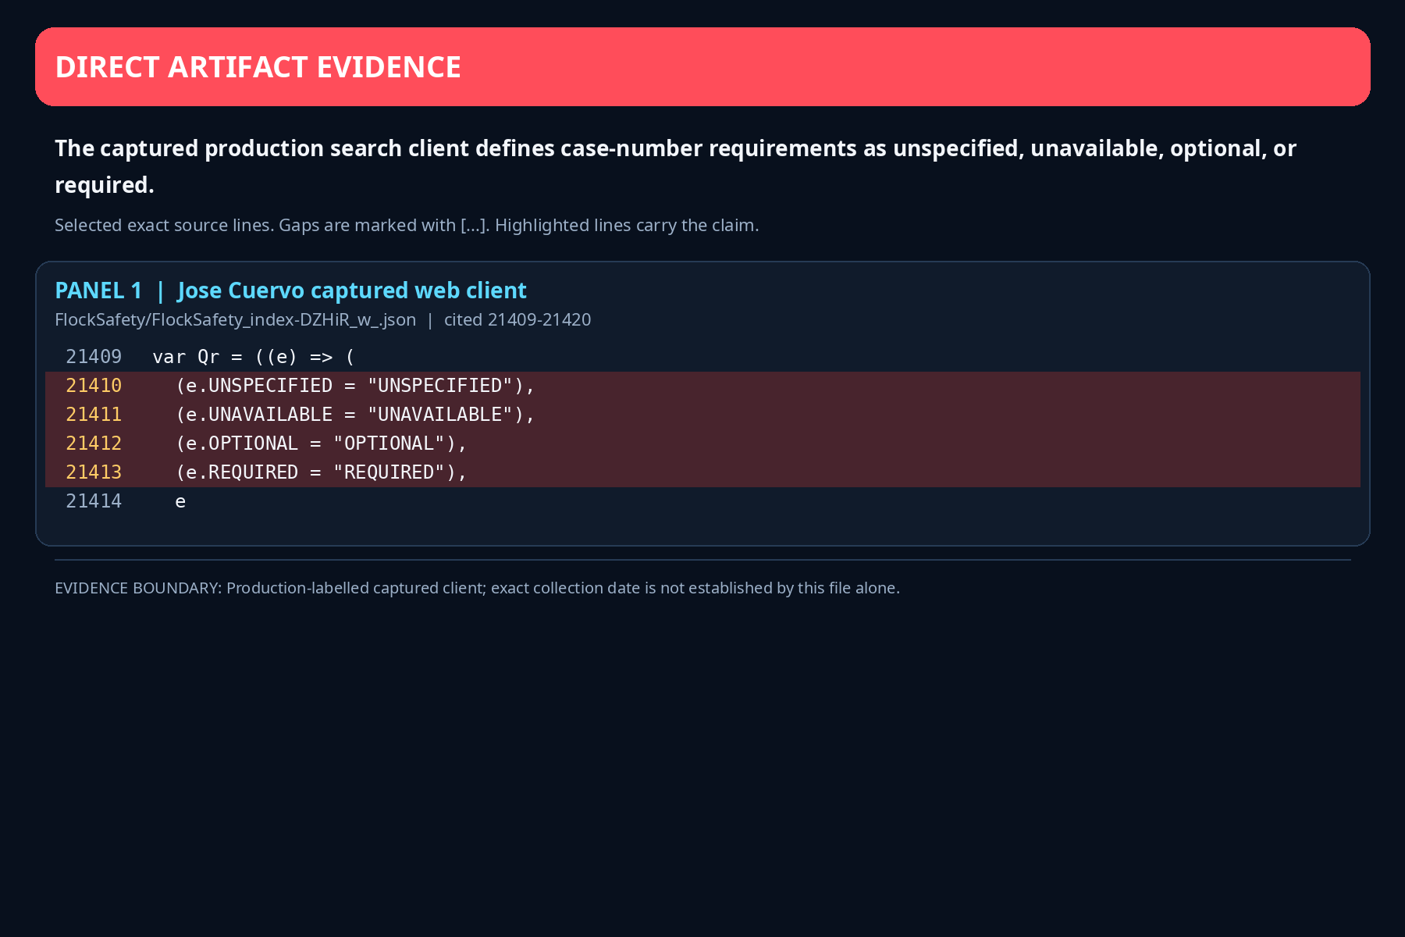
Task: Select the e.REQUIRED assignment line
Action: click(321, 472)
